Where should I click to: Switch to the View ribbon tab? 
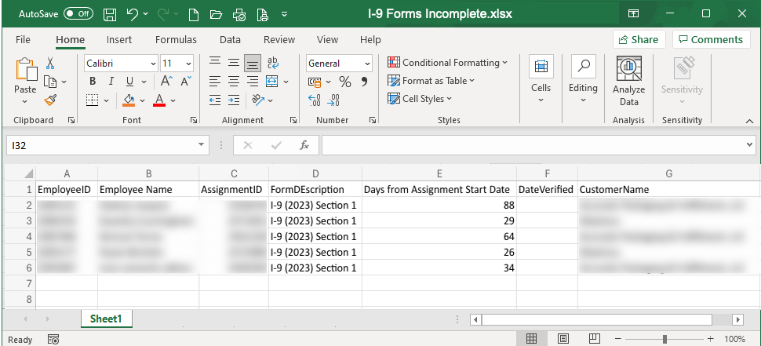327,40
